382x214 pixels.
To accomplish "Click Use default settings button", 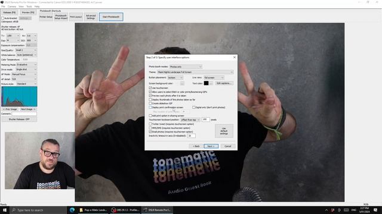I will click(224, 131).
